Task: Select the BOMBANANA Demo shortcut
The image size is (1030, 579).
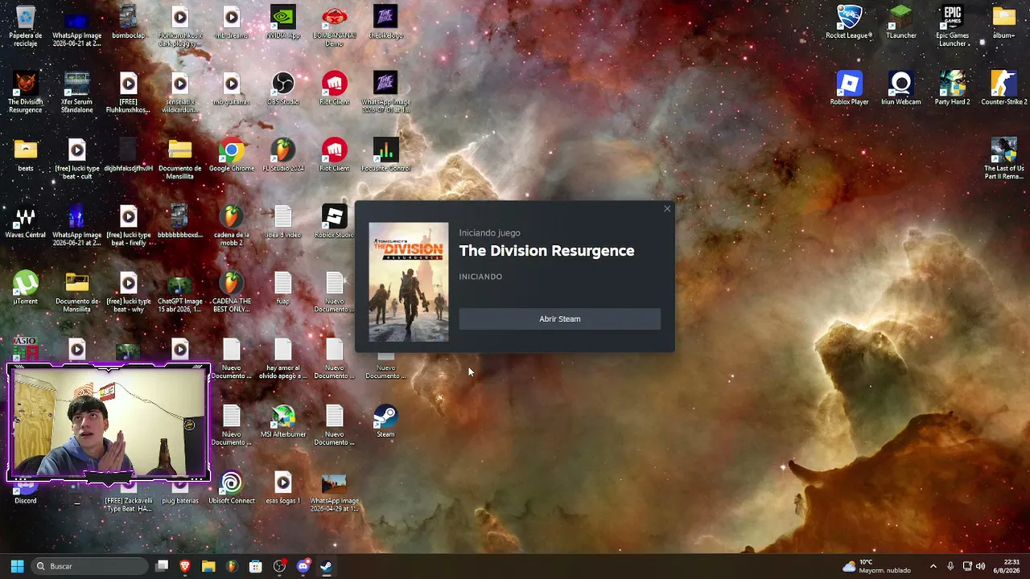Action: coord(335,26)
